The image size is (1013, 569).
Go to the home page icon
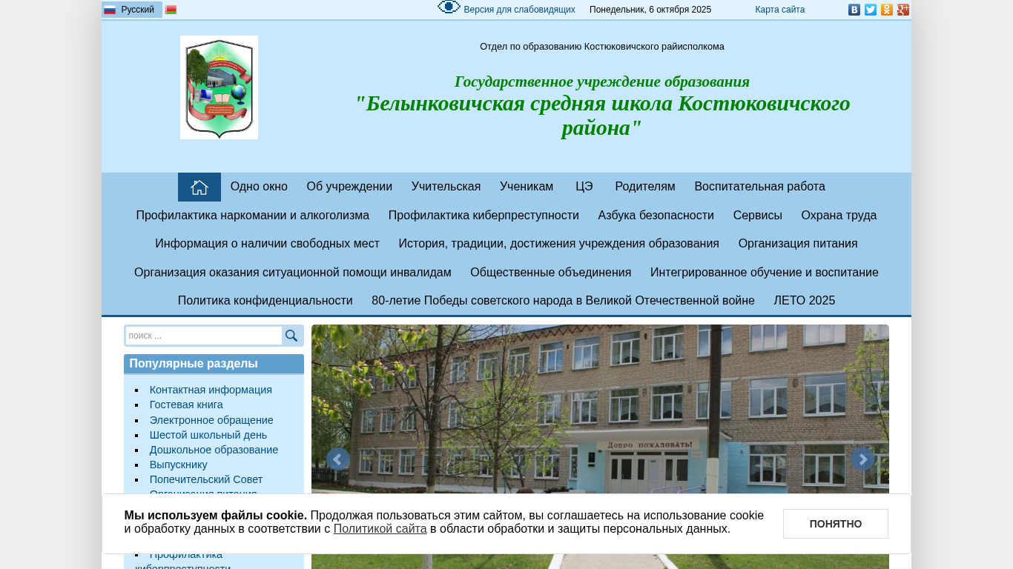point(199,187)
